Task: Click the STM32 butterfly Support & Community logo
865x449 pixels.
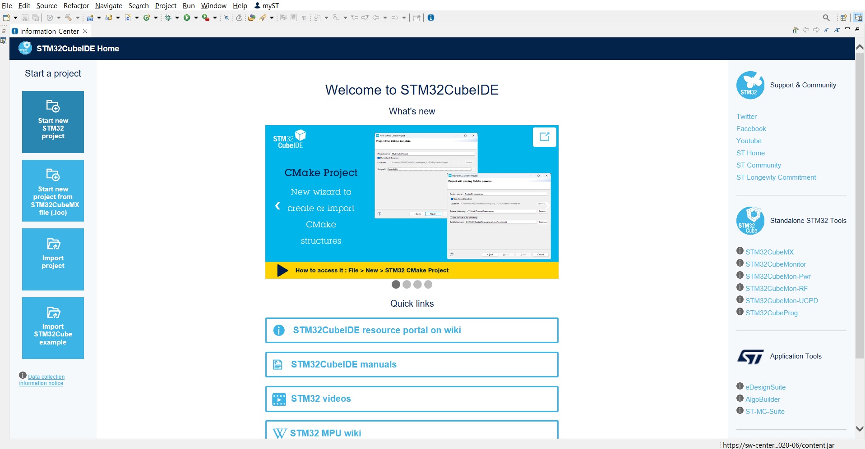Action: pos(750,85)
